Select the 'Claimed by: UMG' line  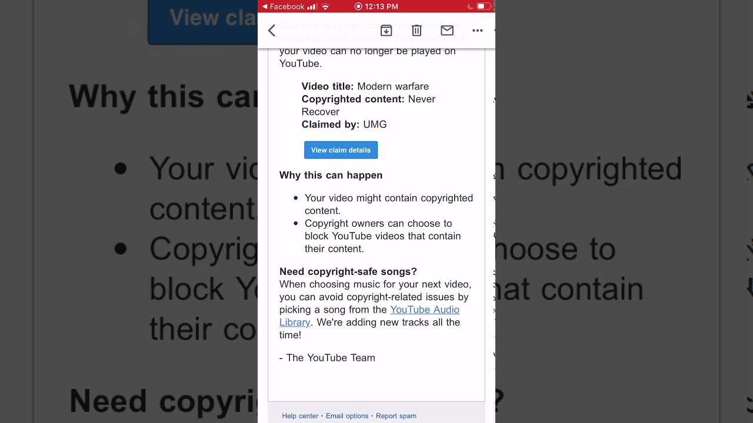tap(344, 125)
